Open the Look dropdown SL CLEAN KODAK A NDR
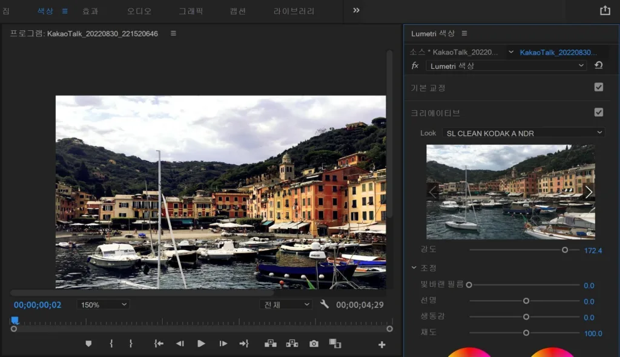The image size is (620, 357). [x=524, y=133]
